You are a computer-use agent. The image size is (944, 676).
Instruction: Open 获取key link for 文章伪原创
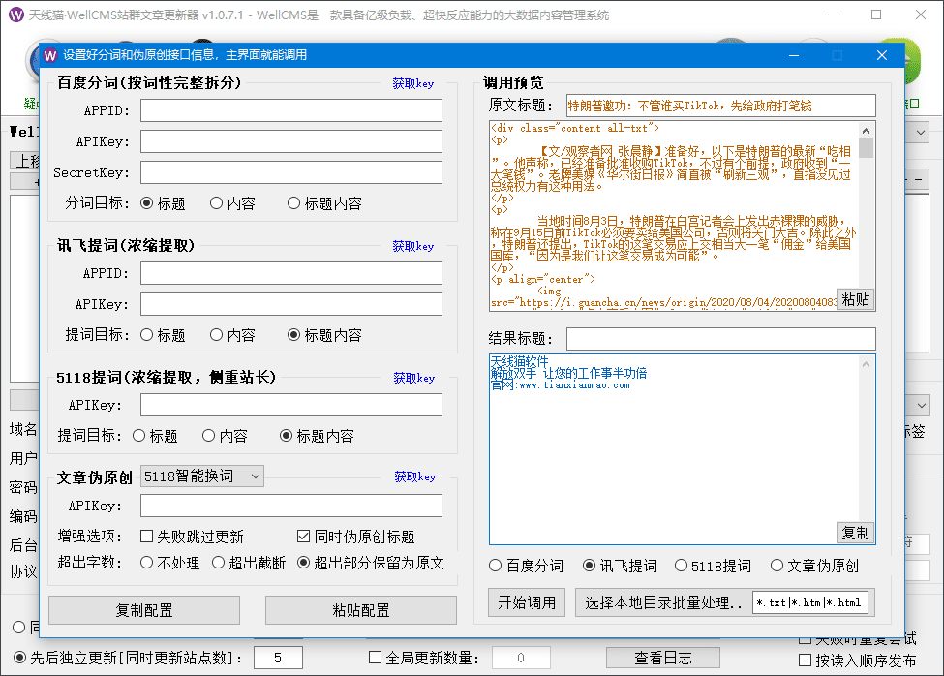pos(414,476)
